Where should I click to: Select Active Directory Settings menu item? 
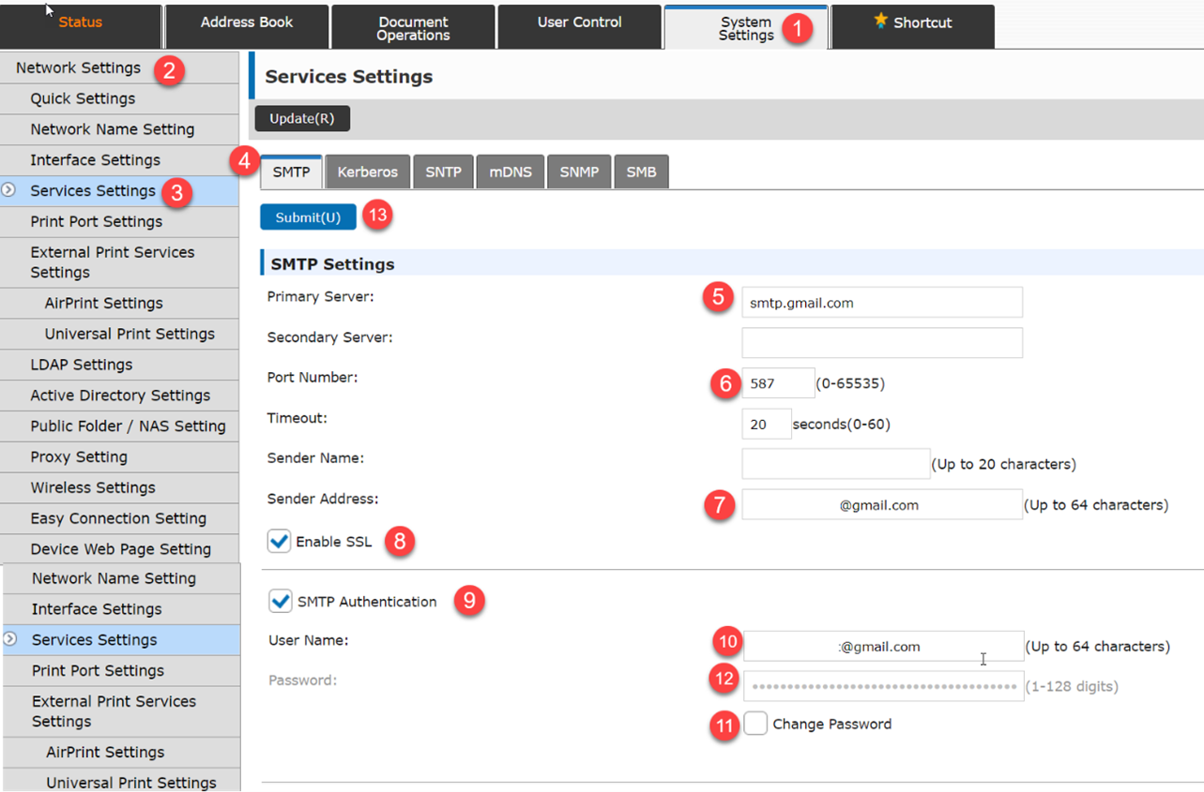(119, 396)
